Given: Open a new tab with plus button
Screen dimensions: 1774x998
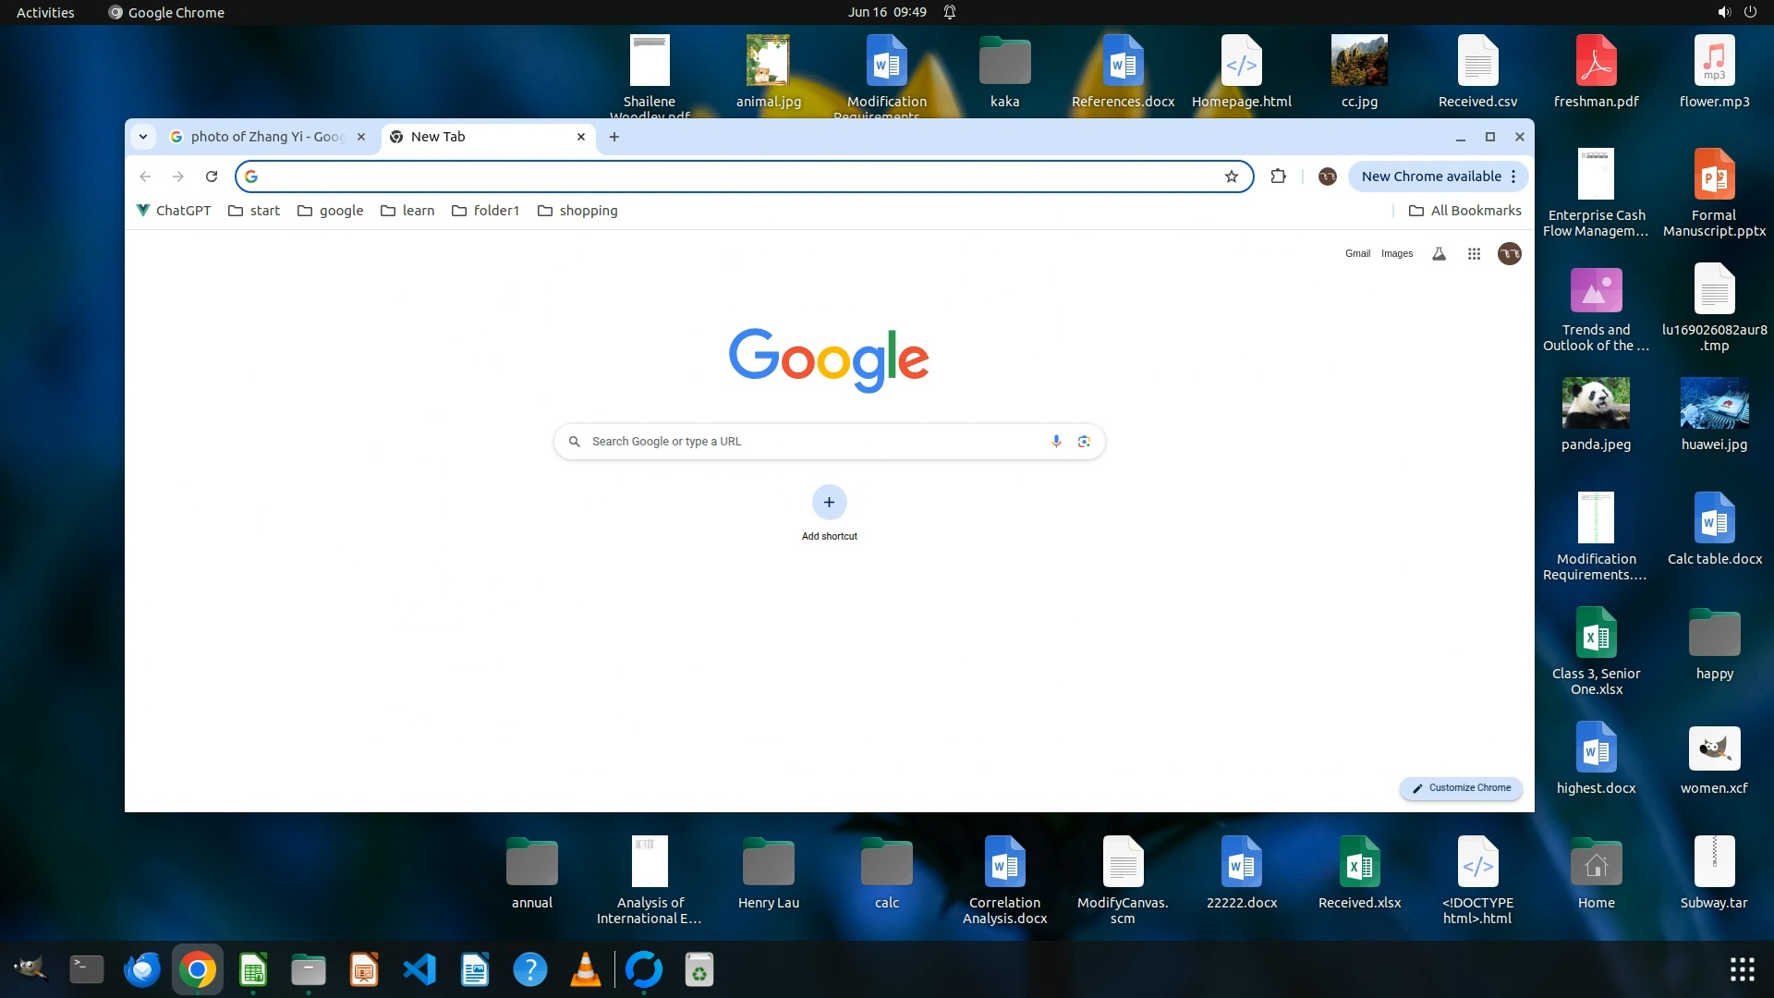Looking at the screenshot, I should coord(614,137).
